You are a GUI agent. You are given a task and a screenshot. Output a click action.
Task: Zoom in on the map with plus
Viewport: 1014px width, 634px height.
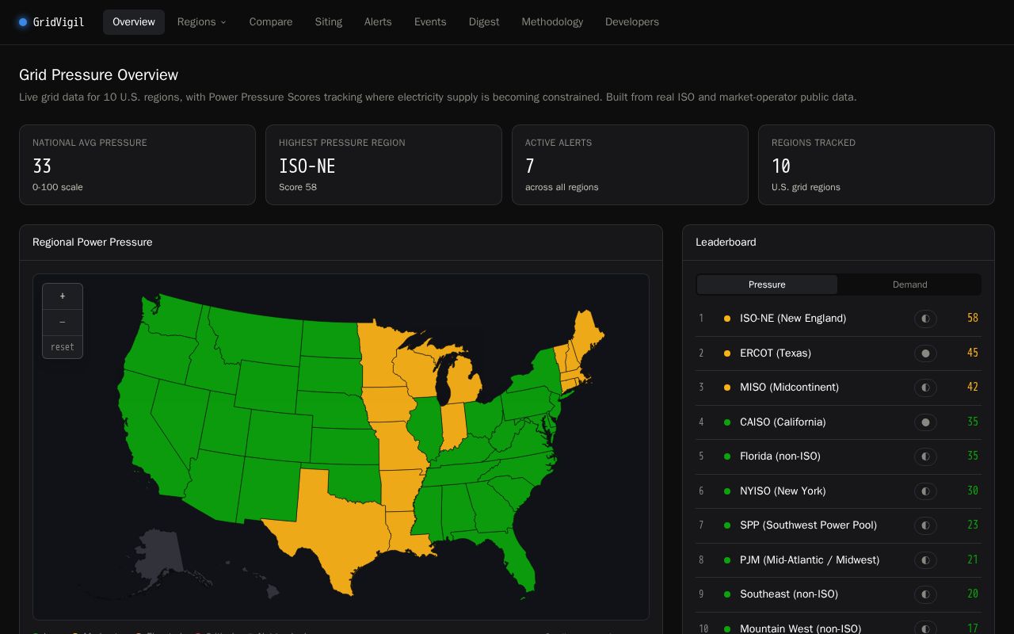click(63, 296)
